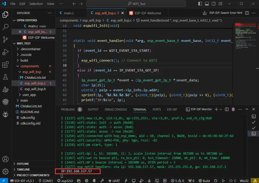
Task: Toggle the primary side bar layout button
Action: [x=200, y=4]
